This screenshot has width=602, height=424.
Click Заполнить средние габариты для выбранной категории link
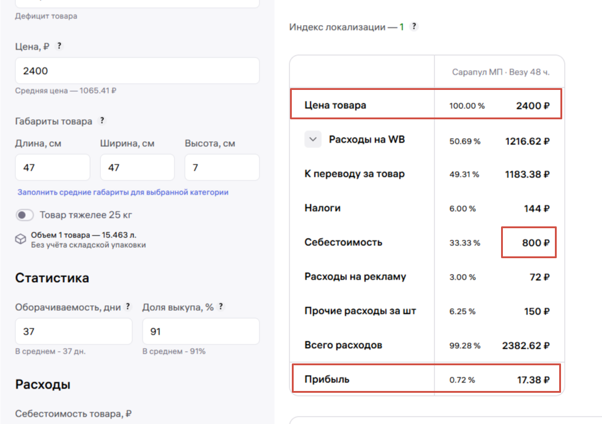pos(122,192)
